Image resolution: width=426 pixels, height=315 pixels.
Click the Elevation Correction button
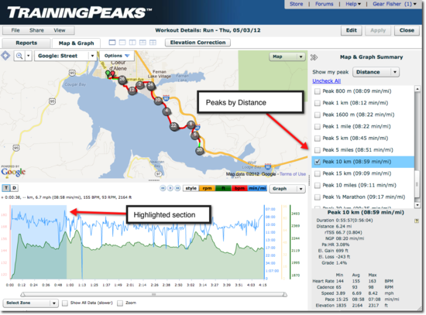click(198, 43)
